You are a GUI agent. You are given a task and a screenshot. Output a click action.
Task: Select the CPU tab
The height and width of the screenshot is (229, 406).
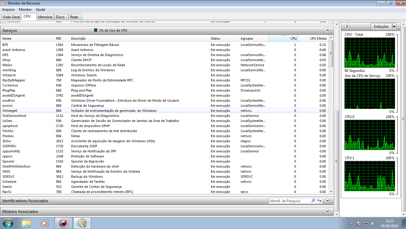click(28, 16)
